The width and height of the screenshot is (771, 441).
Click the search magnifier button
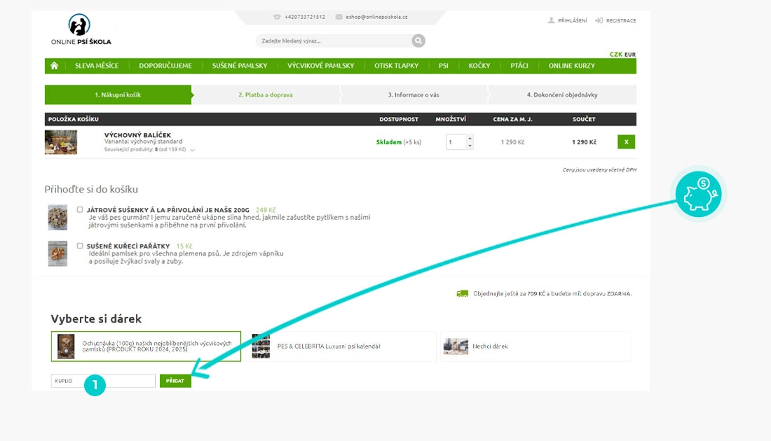click(x=418, y=41)
